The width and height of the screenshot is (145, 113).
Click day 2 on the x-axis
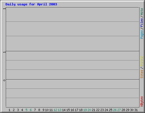click(x=14, y=110)
